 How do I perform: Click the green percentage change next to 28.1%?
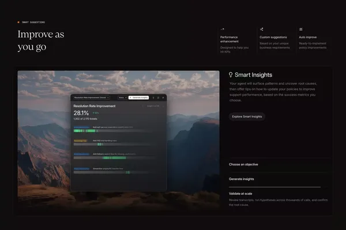point(96,113)
